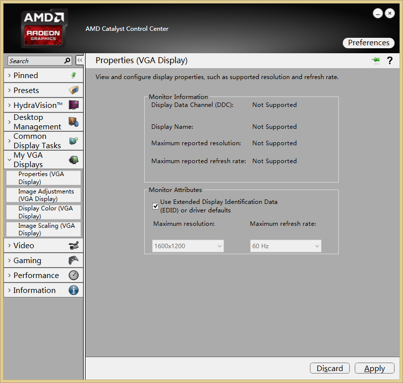Click the Maximum reported refresh rate label
Screen dimensions: 403x383
tap(199, 161)
